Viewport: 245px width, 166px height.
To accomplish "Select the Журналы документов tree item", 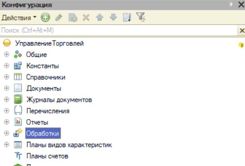I will 59,100.
